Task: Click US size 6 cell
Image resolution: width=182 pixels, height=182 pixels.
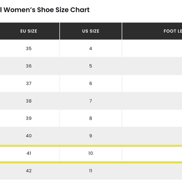Action: tap(91, 83)
